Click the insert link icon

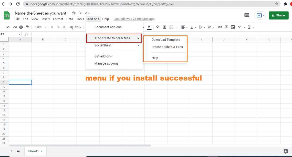click(220, 27)
